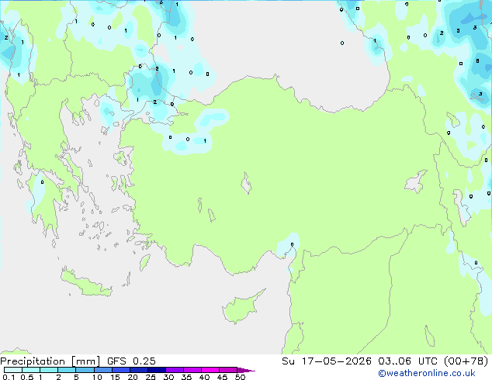Click the '50' legend scale value
492x380 pixels.
click(x=240, y=377)
